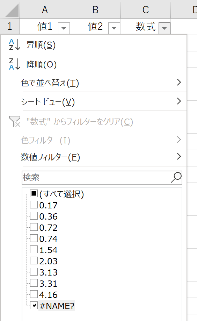Uncheck the #NAME? checkbox

34,305
